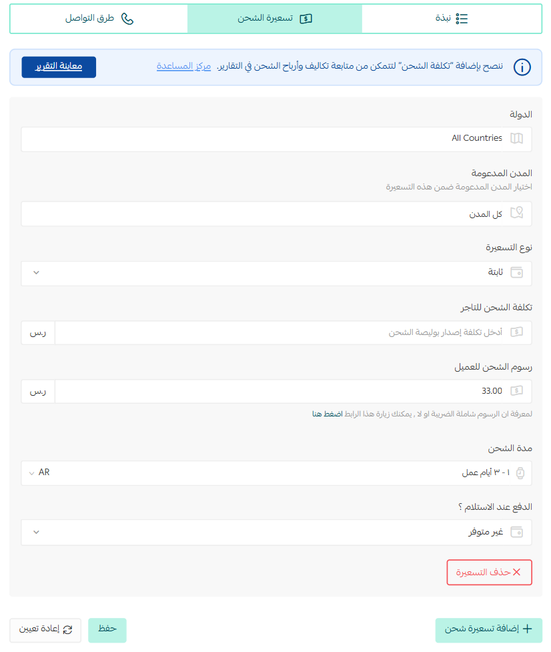The image size is (551, 652).
Task: Select the تسعيرة الشحن tab
Action: click(275, 19)
